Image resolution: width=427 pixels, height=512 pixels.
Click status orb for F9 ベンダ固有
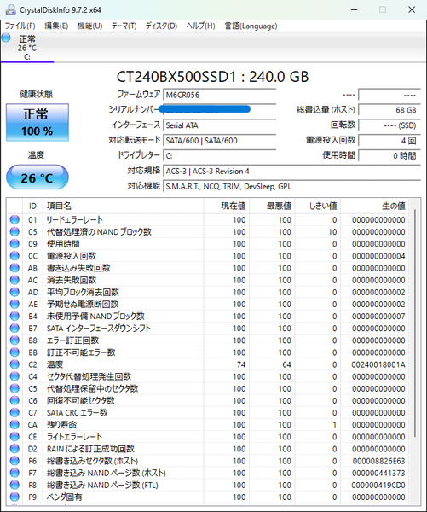click(x=14, y=497)
